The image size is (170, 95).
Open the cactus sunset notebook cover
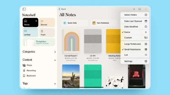(x=71, y=76)
